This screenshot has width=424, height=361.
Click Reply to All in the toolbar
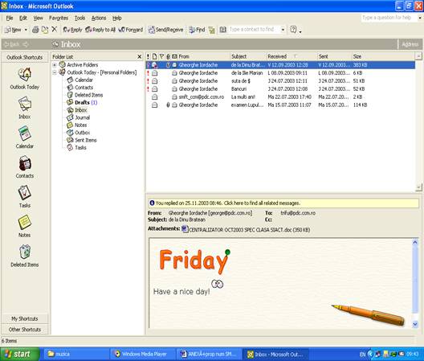100,30
